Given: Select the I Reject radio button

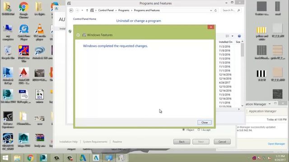Looking at the screenshot, I should 184,130.
